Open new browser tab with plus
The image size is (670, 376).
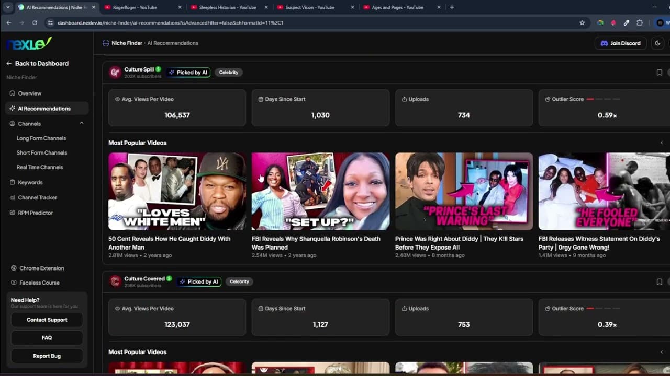click(x=452, y=7)
